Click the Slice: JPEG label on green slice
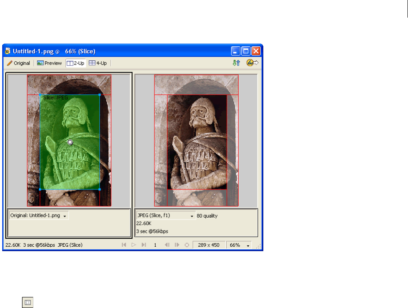Image resolution: width=408 pixels, height=308 pixels. pyautogui.click(x=56, y=98)
